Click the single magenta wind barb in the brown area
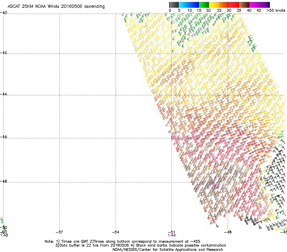287x252 pixels. pyautogui.click(x=214, y=185)
